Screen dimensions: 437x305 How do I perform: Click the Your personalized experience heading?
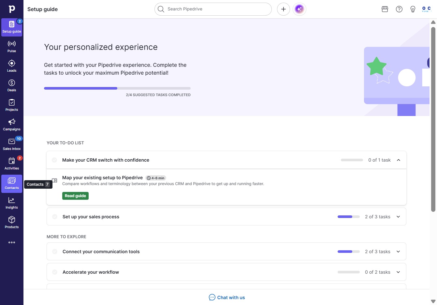pos(101,47)
